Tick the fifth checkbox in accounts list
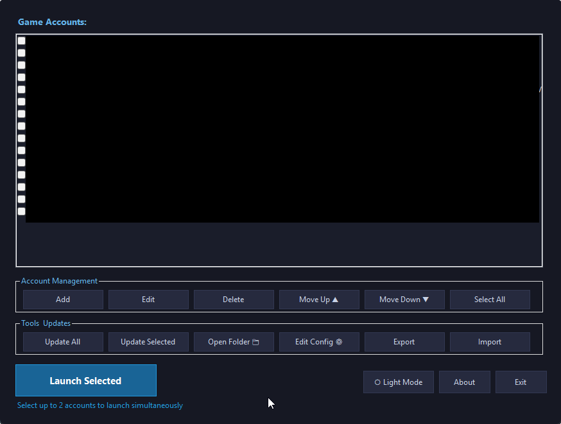 [21, 89]
